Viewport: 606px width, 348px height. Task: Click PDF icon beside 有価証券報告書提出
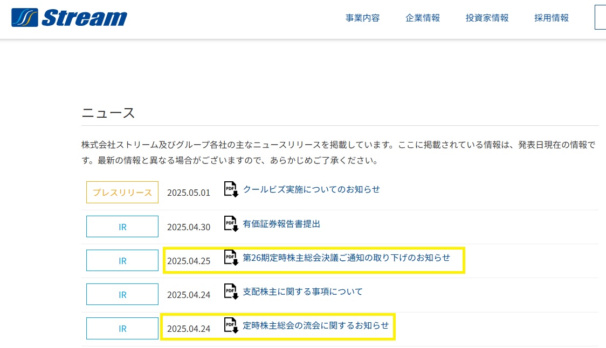pyautogui.click(x=231, y=224)
